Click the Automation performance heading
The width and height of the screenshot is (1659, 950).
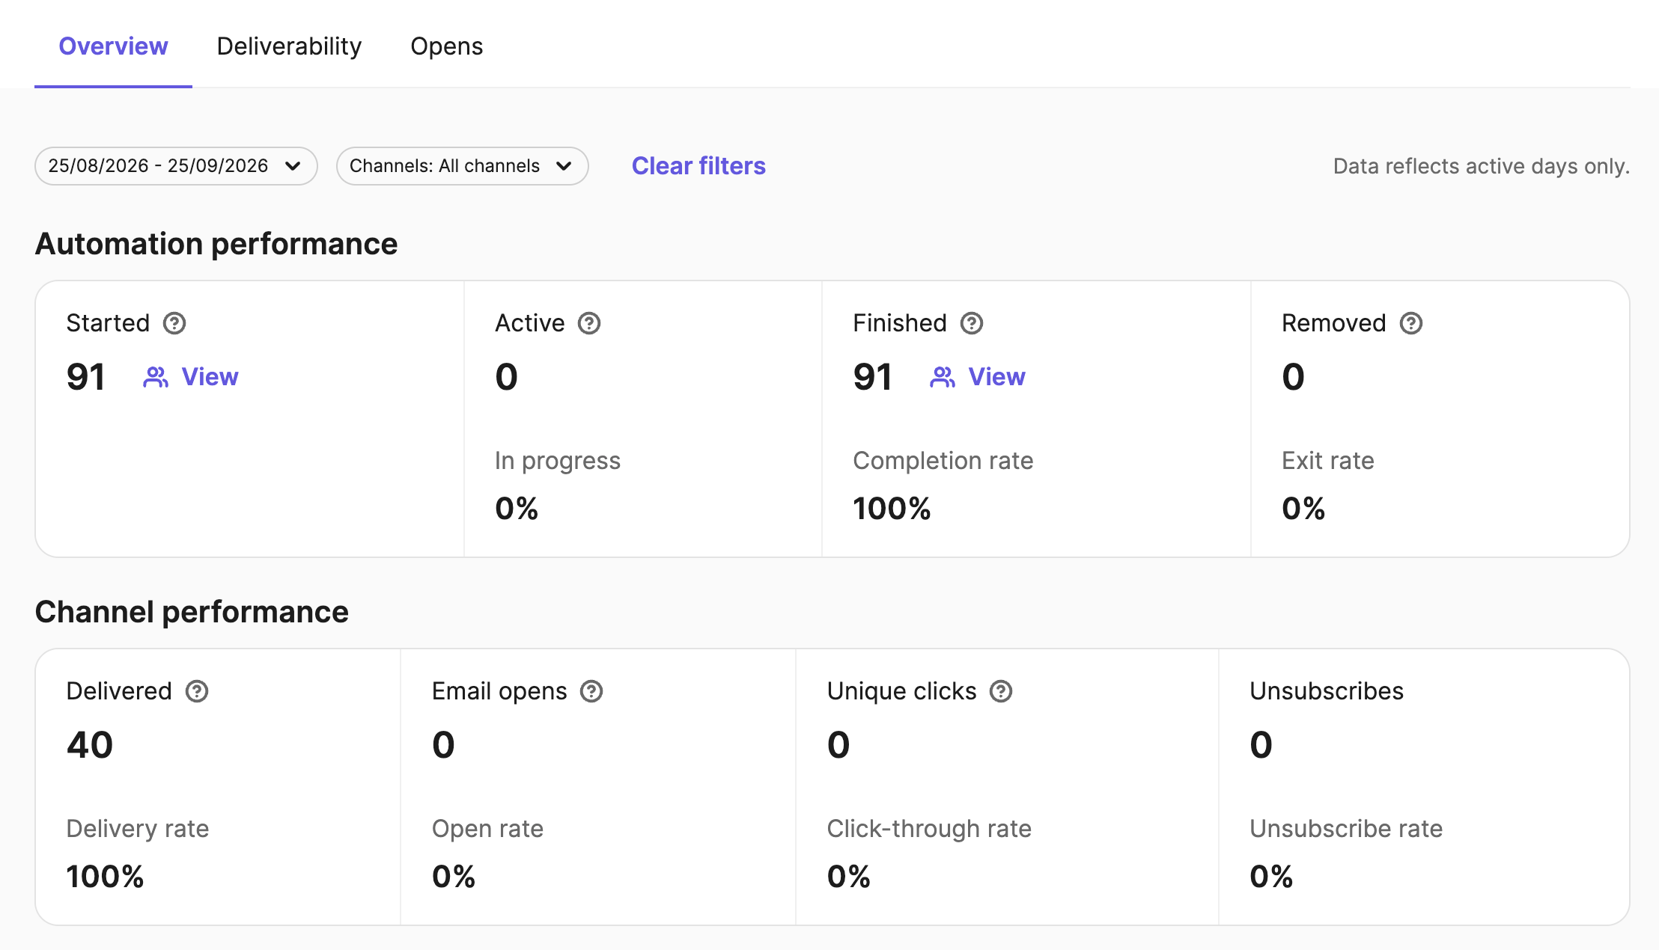[216, 244]
